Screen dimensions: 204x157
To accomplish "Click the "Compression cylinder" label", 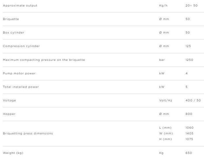I will 21,46.
